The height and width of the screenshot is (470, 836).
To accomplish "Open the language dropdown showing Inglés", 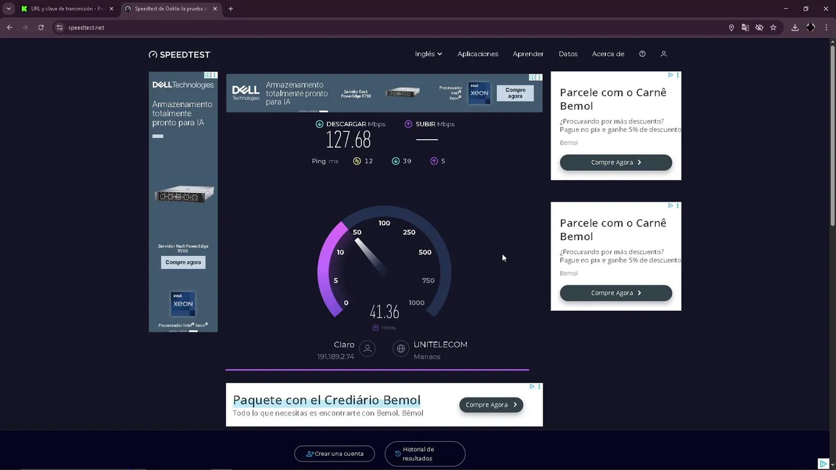I will (x=428, y=54).
